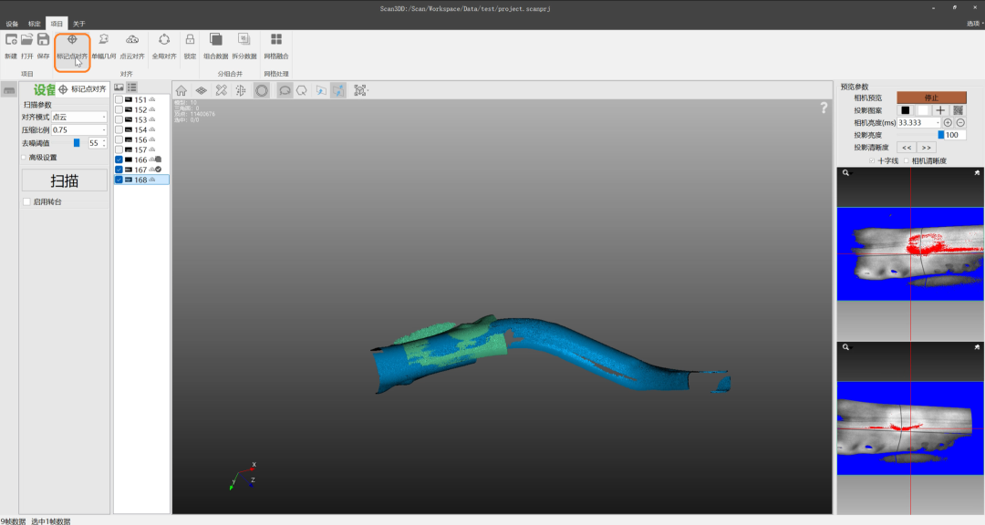Select 点云对齐 point cloud alignment
The width and height of the screenshot is (985, 525).
[x=132, y=46]
